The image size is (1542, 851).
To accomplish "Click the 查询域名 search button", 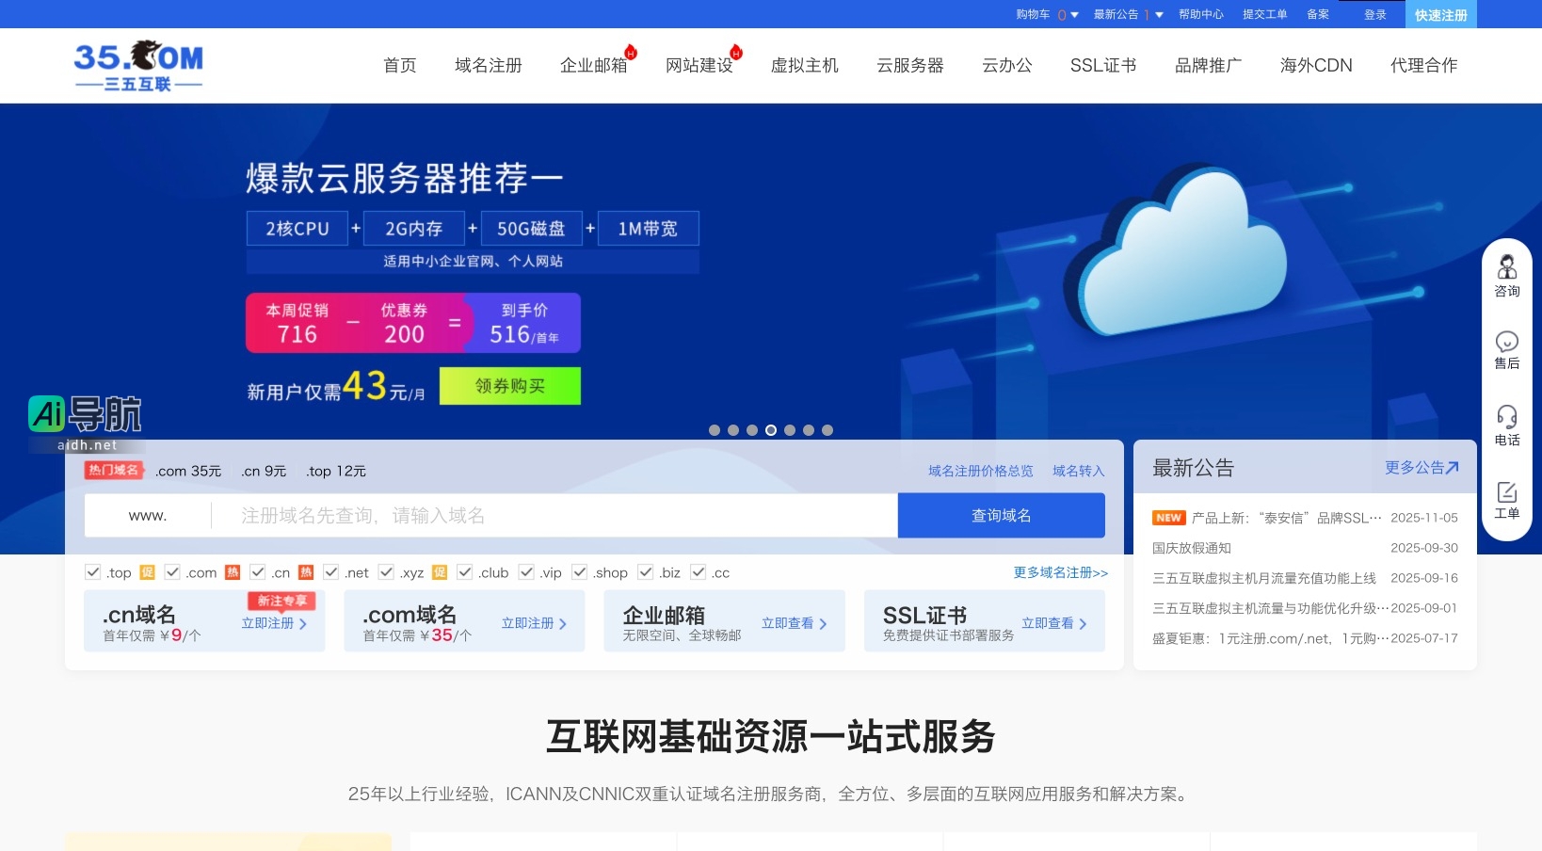I will 1001,515.
